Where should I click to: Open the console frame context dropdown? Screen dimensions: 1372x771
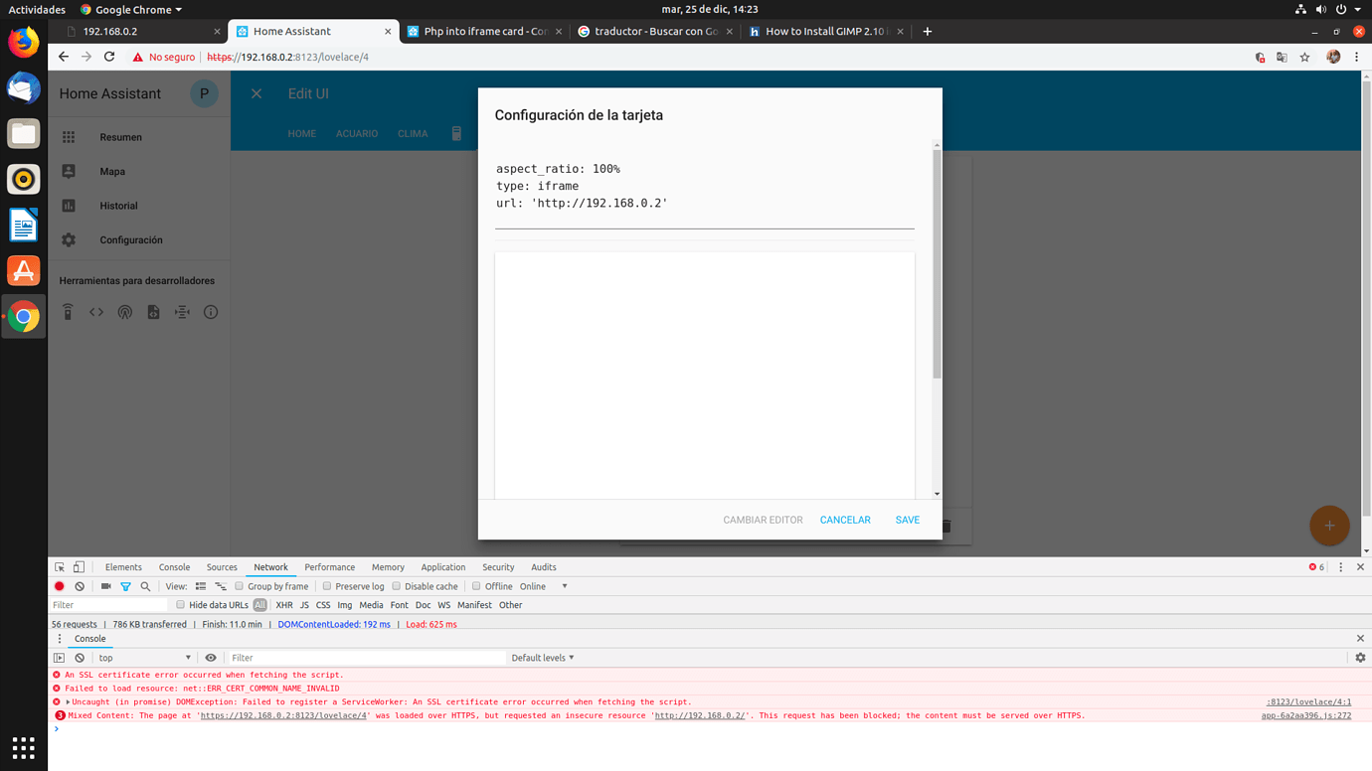tap(144, 657)
